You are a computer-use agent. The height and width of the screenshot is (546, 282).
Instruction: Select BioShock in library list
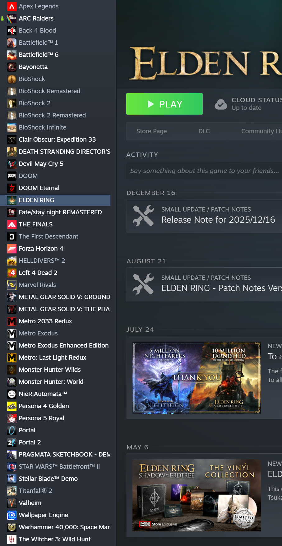coord(55,79)
